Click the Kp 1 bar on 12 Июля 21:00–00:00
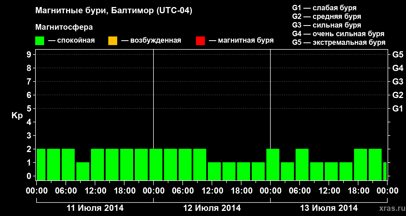Image resolution: width=406 pixels, height=216 pixels. [258, 171]
